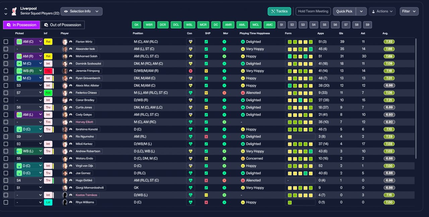Click the Quick Pick button
This screenshot has width=429, height=217.
coord(345,11)
